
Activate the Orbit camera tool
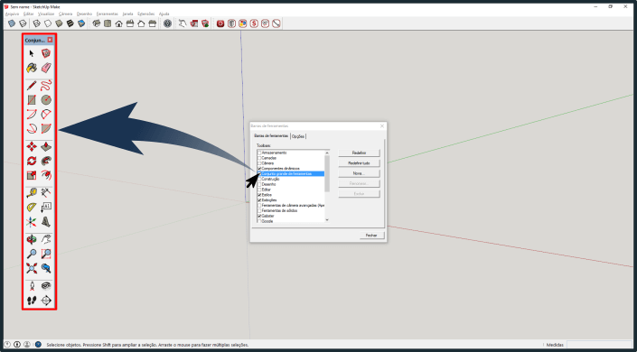point(32,239)
